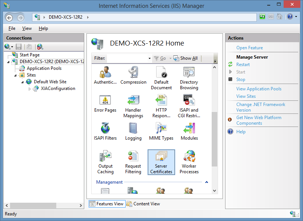Click the Connections horizontal scrollbar thumb
The height and width of the screenshot is (221, 303).
[x=33, y=206]
